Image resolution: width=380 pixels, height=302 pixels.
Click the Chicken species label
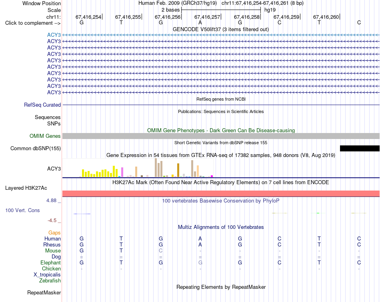tap(51, 268)
